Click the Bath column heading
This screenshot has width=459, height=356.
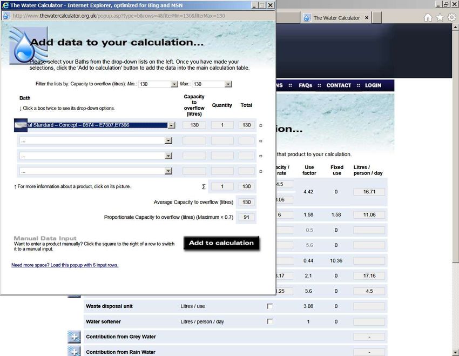tap(25, 98)
